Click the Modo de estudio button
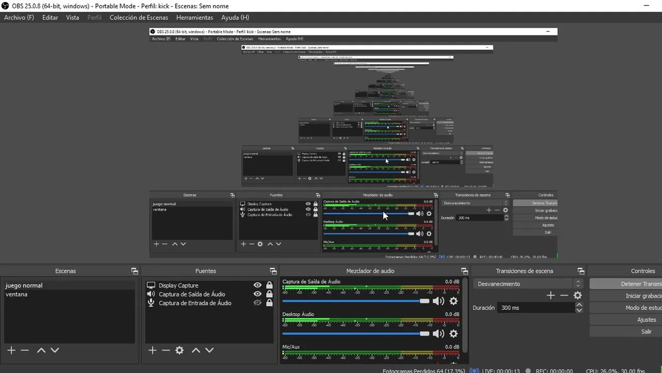662x373 pixels. [x=626, y=308]
